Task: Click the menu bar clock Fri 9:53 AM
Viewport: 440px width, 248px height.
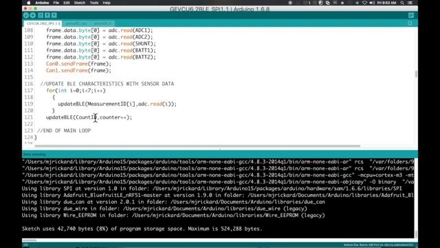Action: 386,3
